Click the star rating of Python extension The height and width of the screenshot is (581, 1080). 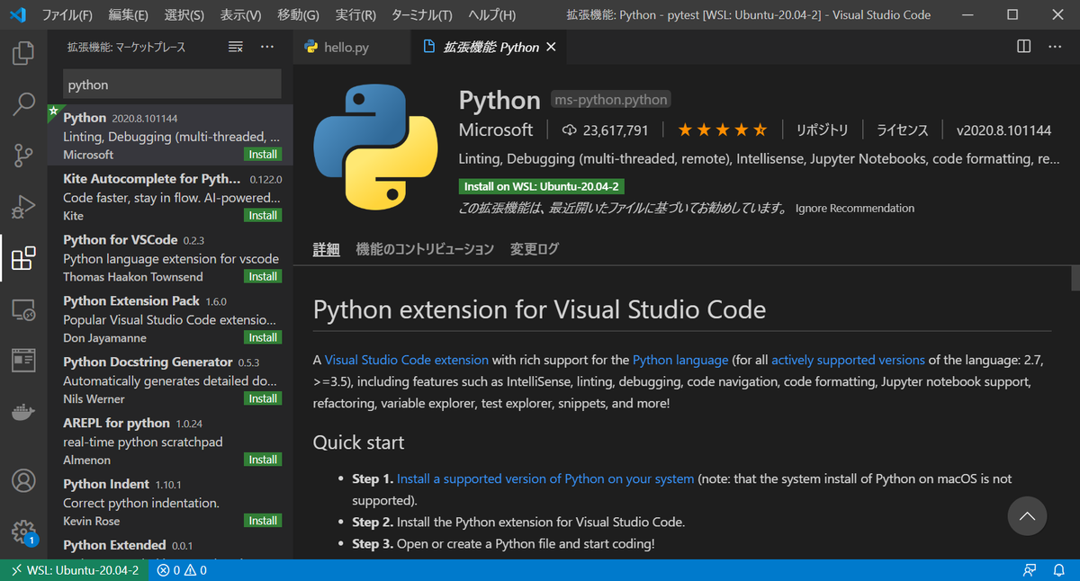pyautogui.click(x=723, y=130)
